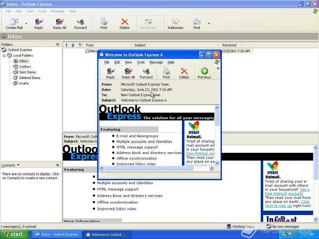
Task: Open Addresses from the Inbox toolbar
Action: [x=175, y=24]
